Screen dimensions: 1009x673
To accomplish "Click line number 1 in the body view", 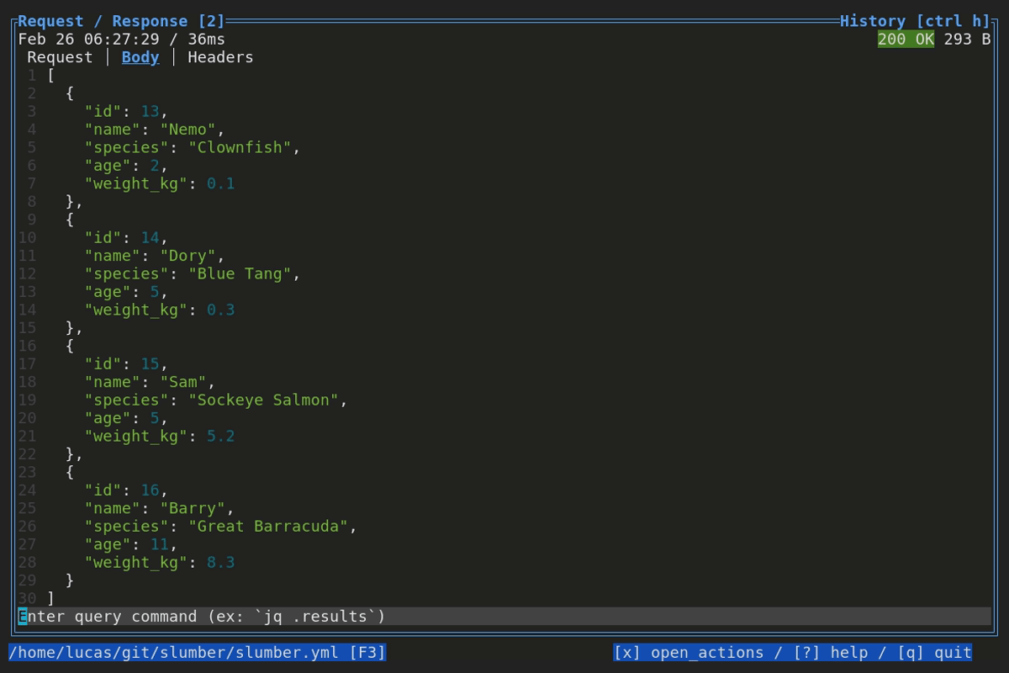I will pyautogui.click(x=31, y=75).
